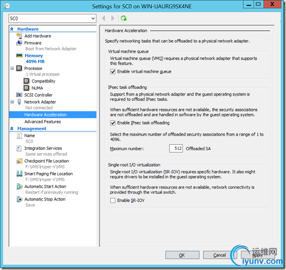Screen dimensions: 286x270
Task: Click the Automatic Stop Action icon
Action: point(19,199)
